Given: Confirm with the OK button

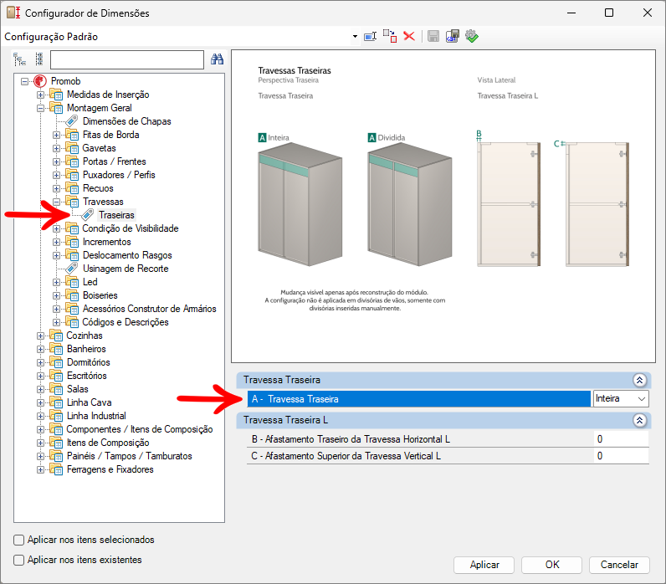Looking at the screenshot, I should click(551, 565).
